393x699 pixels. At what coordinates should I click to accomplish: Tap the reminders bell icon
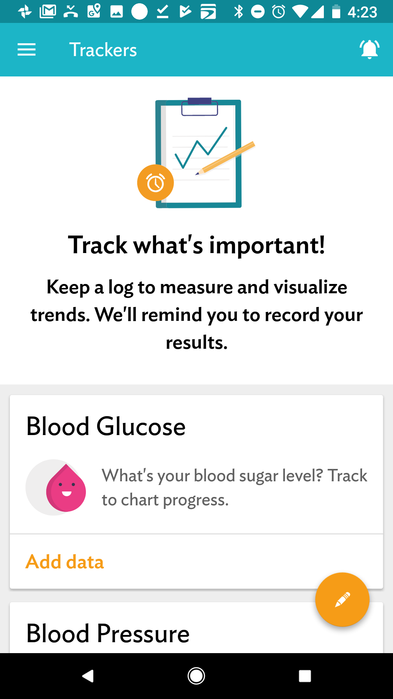(369, 50)
